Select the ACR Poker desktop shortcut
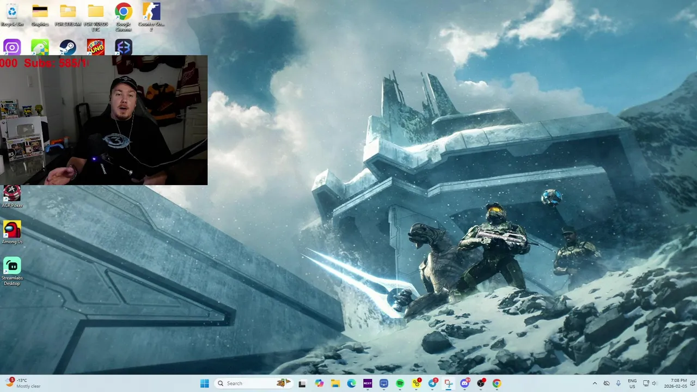 tap(12, 197)
